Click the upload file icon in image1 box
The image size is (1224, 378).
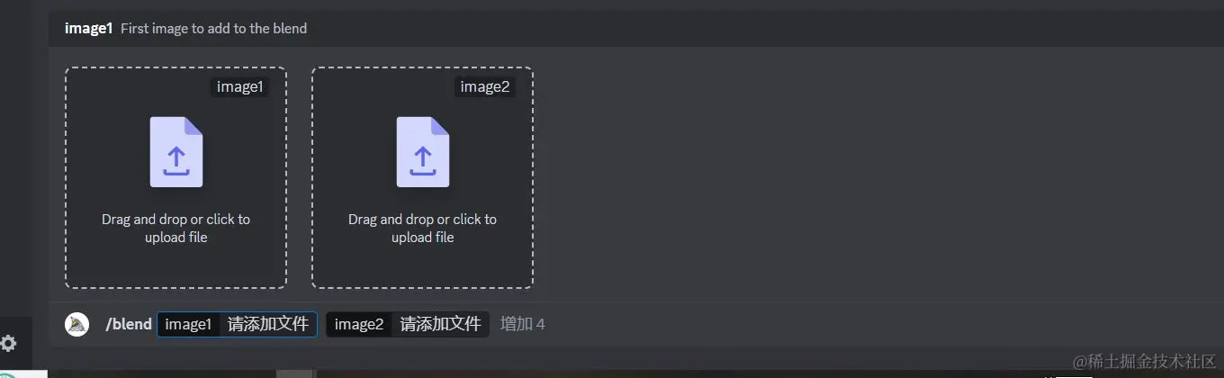click(176, 152)
